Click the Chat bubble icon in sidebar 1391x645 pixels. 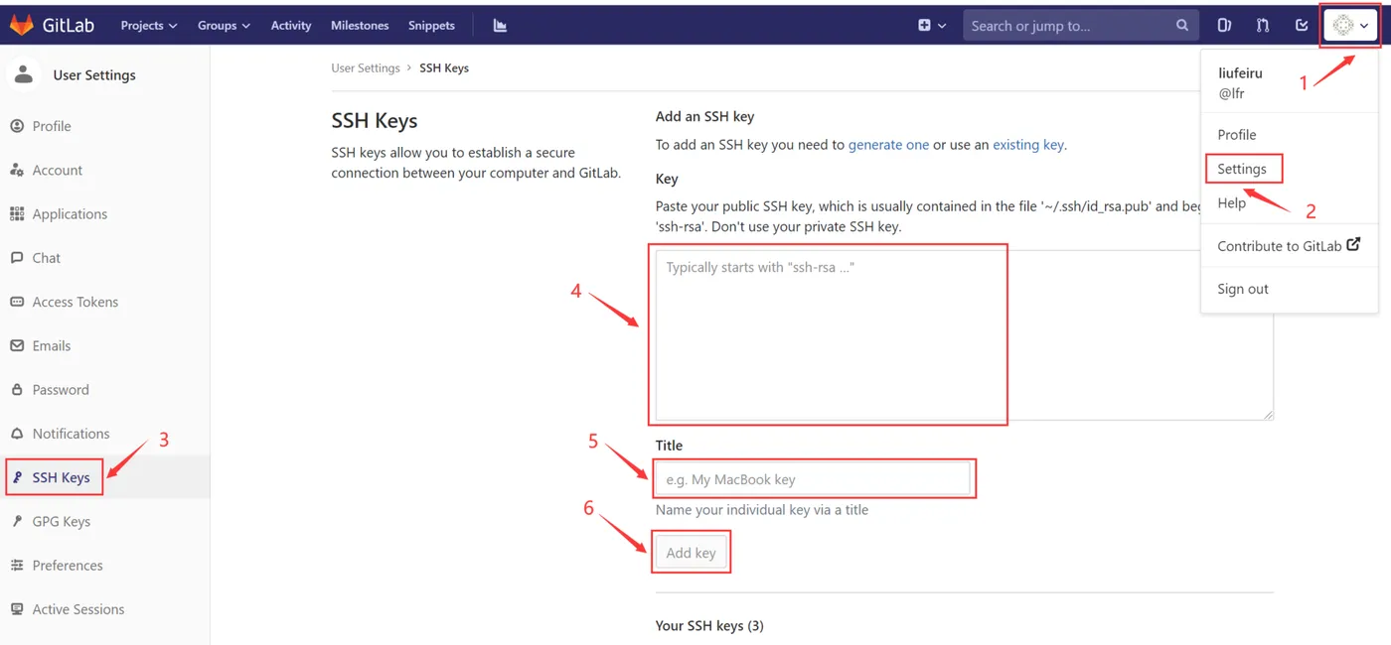pos(17,257)
